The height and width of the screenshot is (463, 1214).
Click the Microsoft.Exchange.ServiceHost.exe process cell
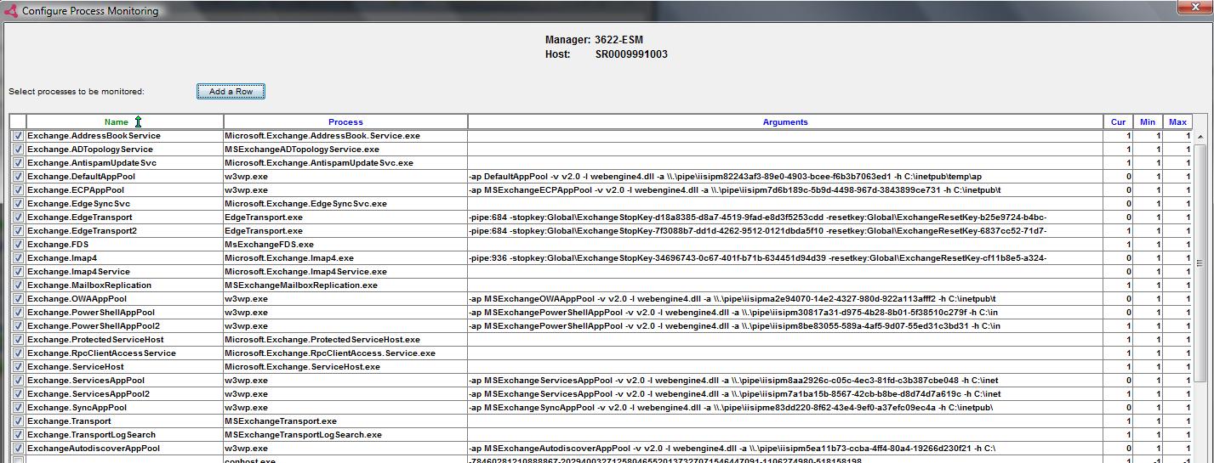point(345,367)
